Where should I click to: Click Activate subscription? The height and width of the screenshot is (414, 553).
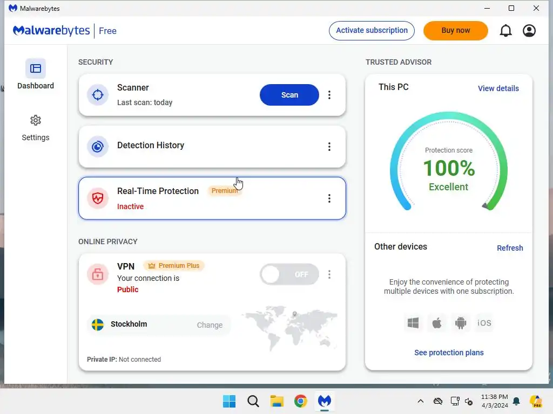click(372, 31)
